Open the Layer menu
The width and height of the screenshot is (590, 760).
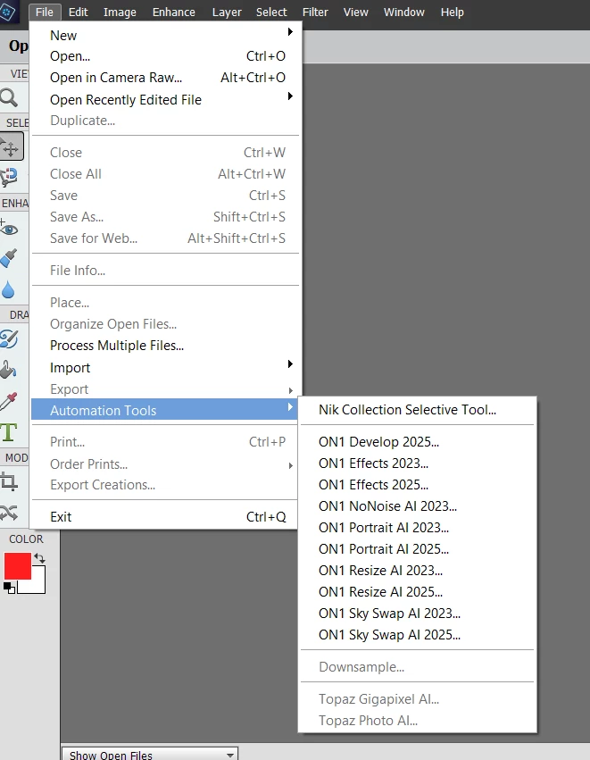tap(227, 12)
